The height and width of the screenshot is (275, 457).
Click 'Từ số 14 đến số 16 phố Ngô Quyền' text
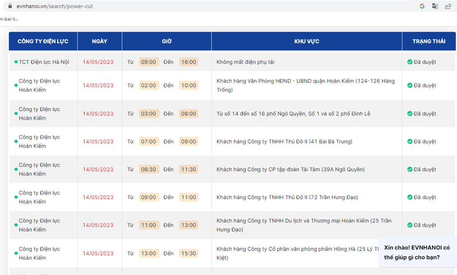pyautogui.click(x=293, y=113)
